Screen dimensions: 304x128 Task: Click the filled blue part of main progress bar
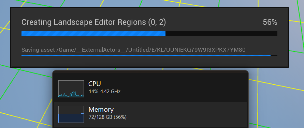coord(93,33)
